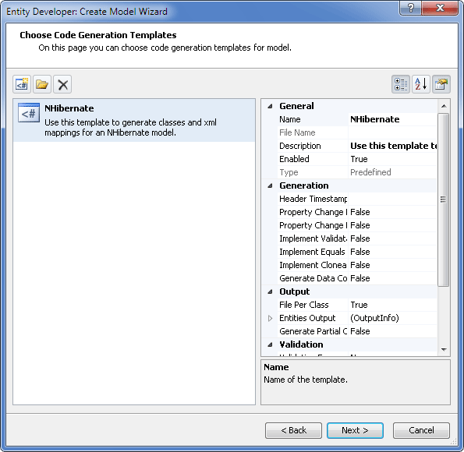Click the File Name property row
The width and height of the screenshot is (464, 452).
click(x=357, y=132)
